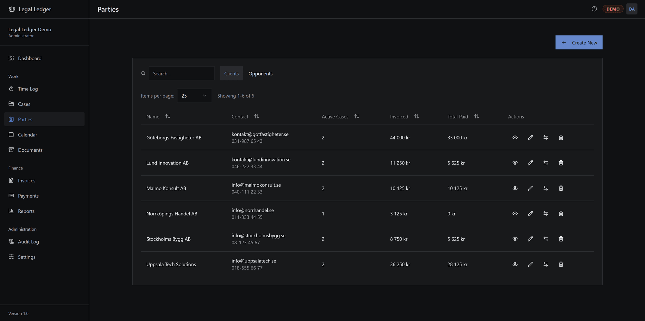The image size is (645, 321).
Task: Edit Norrköpings Handel AB with pencil icon
Action: pos(530,213)
